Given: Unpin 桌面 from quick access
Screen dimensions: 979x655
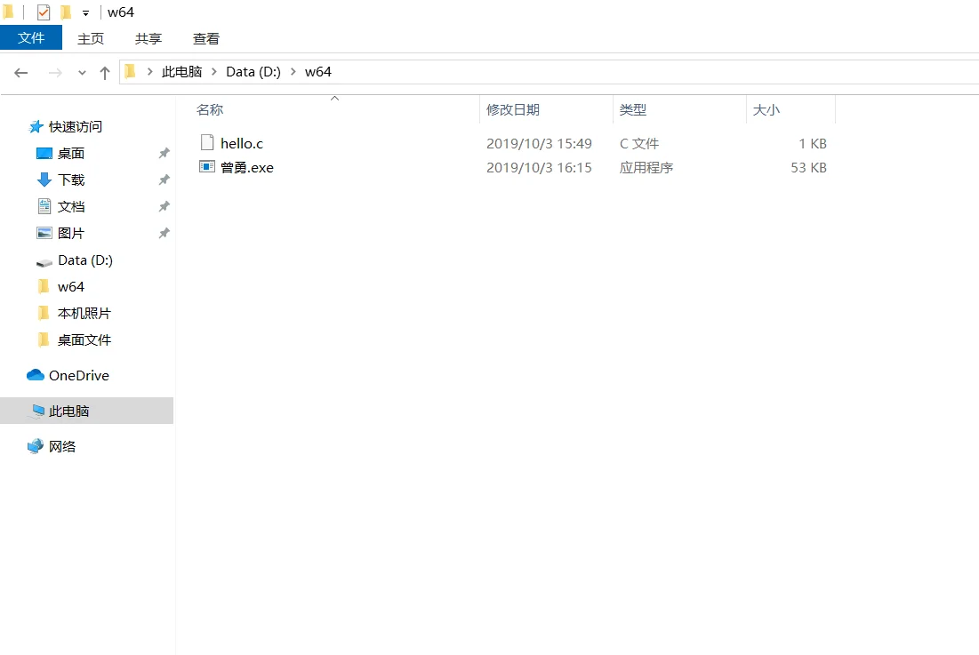Looking at the screenshot, I should pos(163,153).
